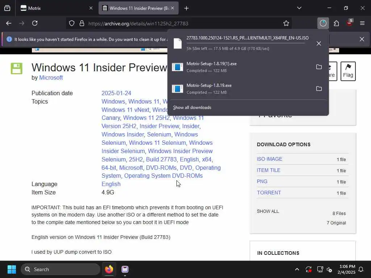Viewport: 371px width, 278px height.
Task: Open the notification bell icon
Action: tap(361, 269)
